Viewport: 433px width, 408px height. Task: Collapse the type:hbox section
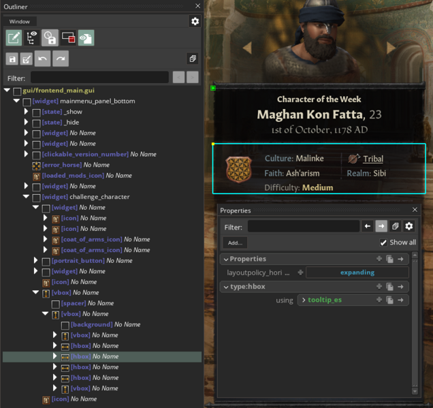click(x=225, y=287)
